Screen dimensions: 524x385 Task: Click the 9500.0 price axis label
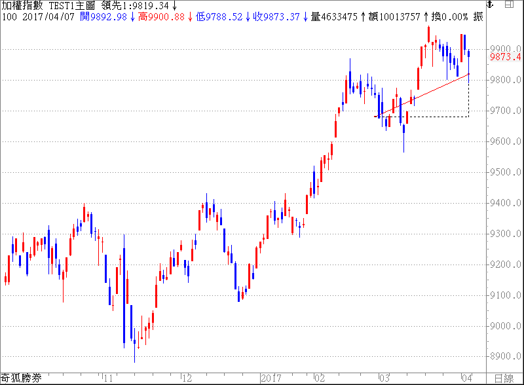pyautogui.click(x=505, y=172)
